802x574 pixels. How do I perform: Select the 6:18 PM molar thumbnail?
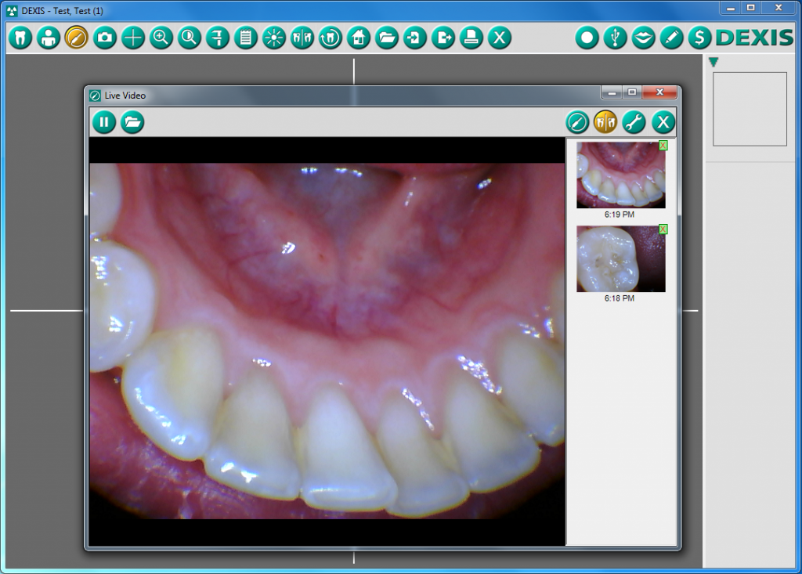(x=620, y=259)
